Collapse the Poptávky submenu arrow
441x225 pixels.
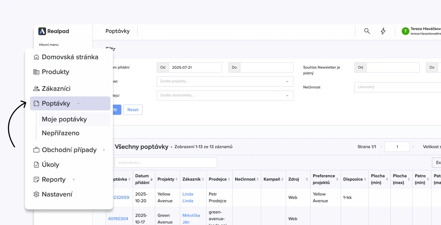79,104
